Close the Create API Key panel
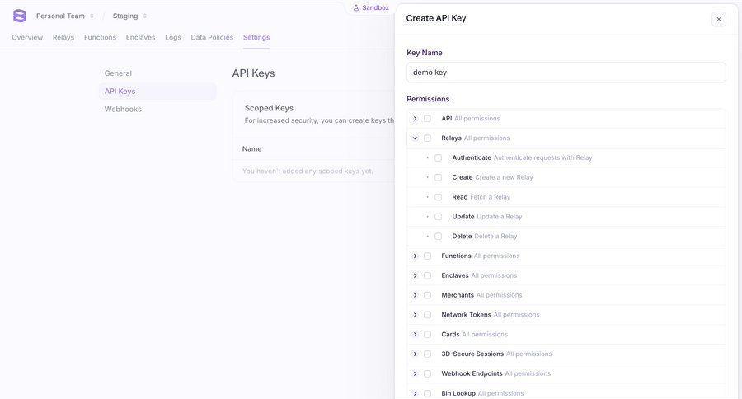The width and height of the screenshot is (742, 399). (719, 19)
